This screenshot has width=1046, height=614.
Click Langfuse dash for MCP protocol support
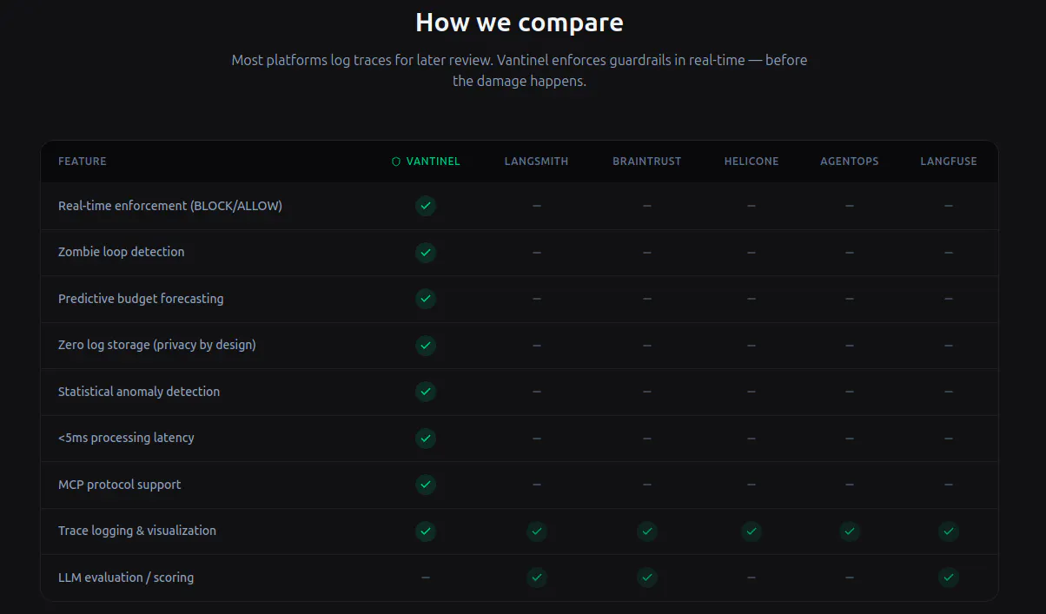(x=949, y=485)
